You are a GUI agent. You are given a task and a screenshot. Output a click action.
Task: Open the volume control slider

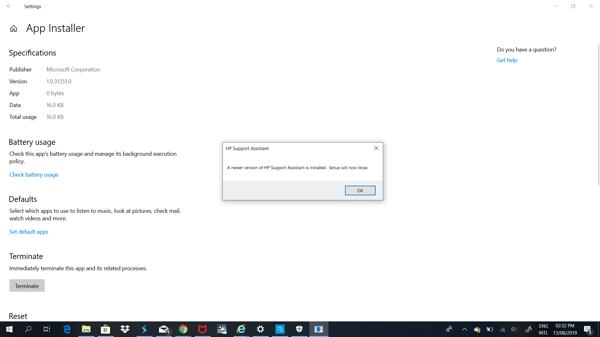click(x=514, y=329)
